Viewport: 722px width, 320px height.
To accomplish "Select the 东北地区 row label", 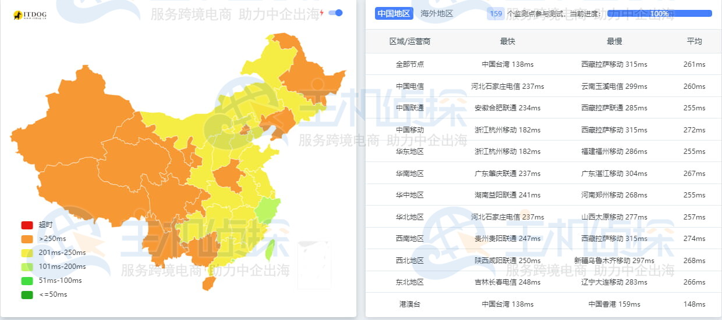I will tap(410, 282).
